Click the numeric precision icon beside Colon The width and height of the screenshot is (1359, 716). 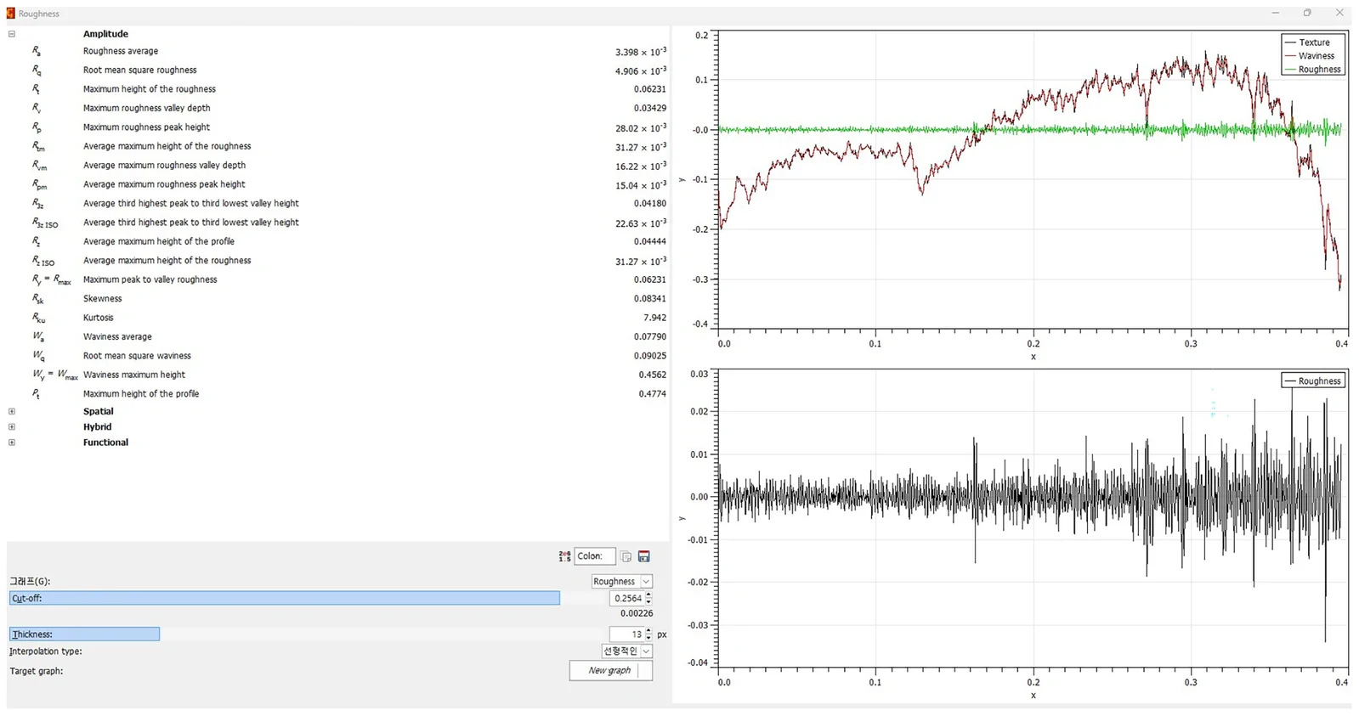coord(564,556)
